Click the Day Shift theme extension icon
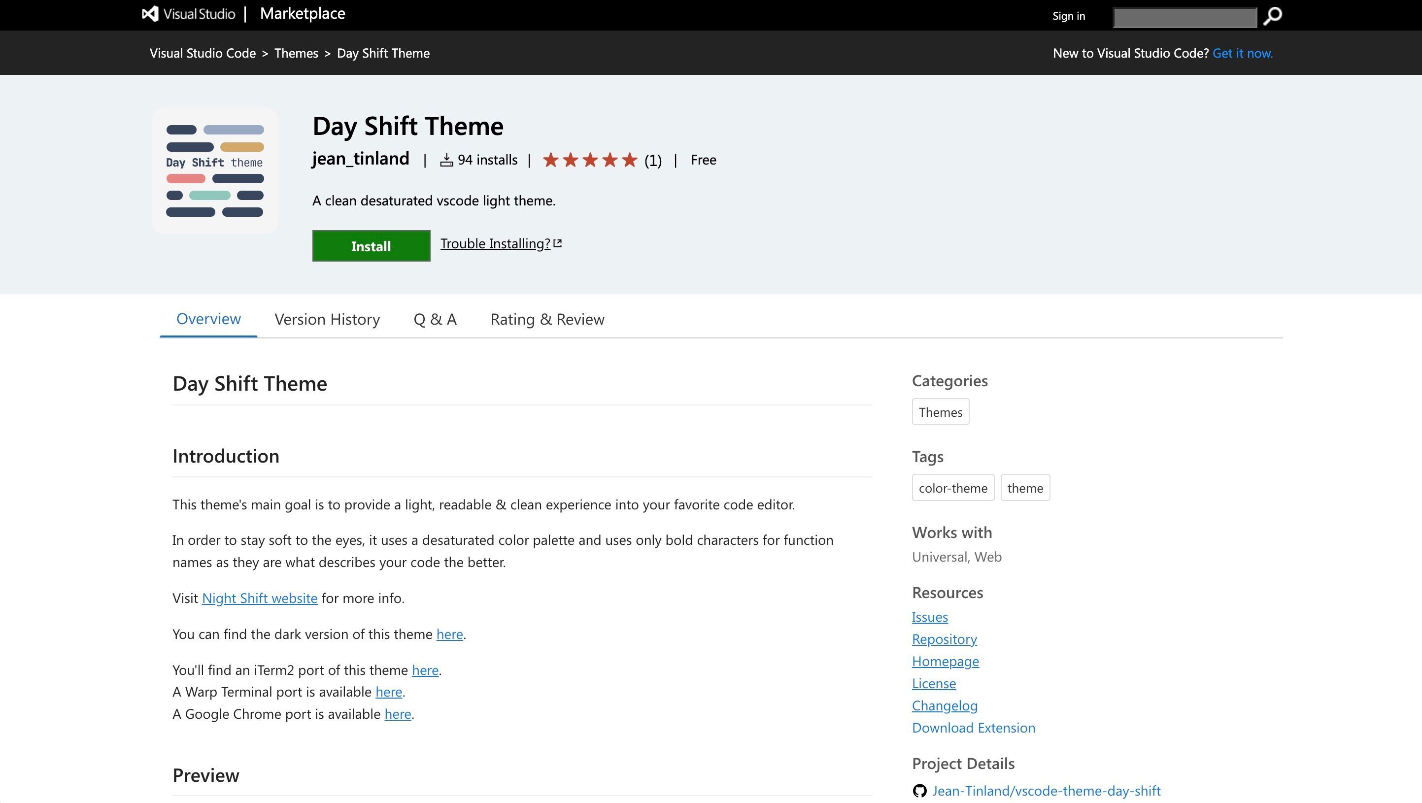The height and width of the screenshot is (803, 1422). coord(215,171)
